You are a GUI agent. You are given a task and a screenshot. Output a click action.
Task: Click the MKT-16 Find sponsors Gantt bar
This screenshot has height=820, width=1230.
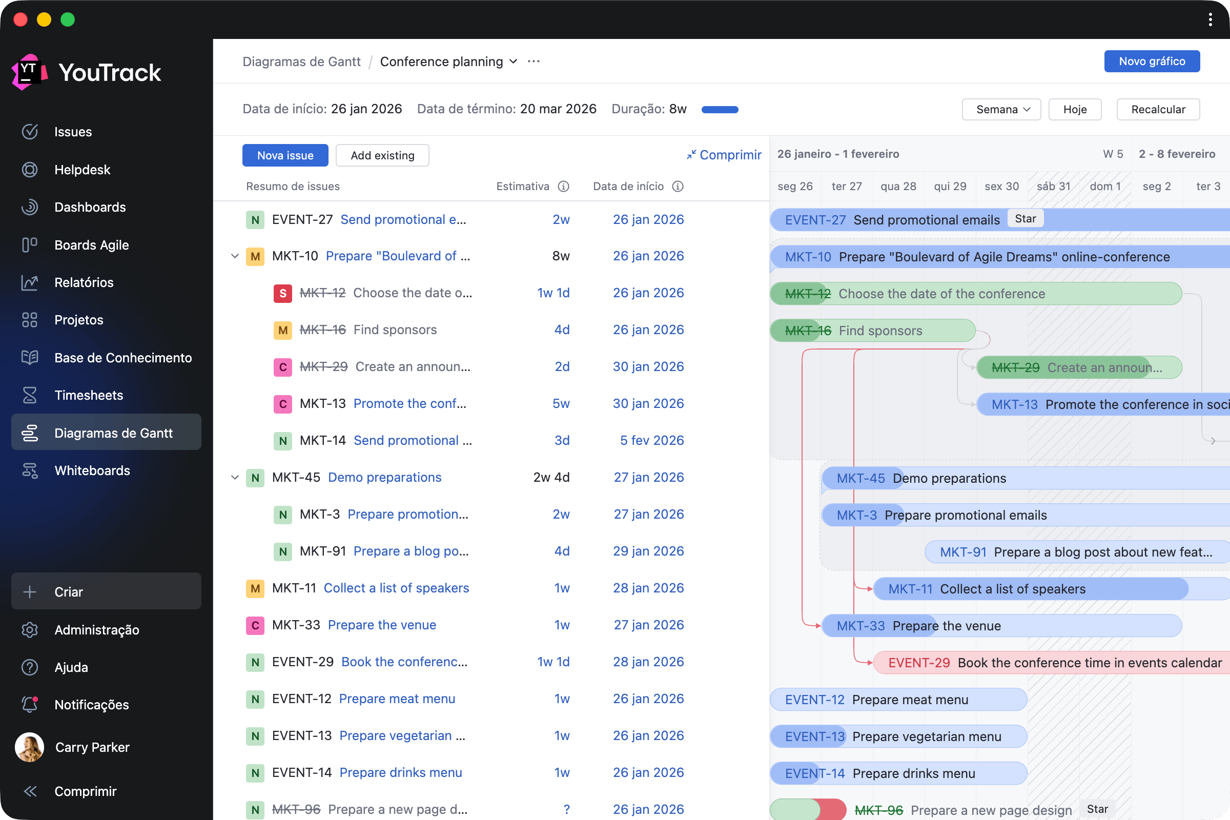pyautogui.click(x=872, y=331)
